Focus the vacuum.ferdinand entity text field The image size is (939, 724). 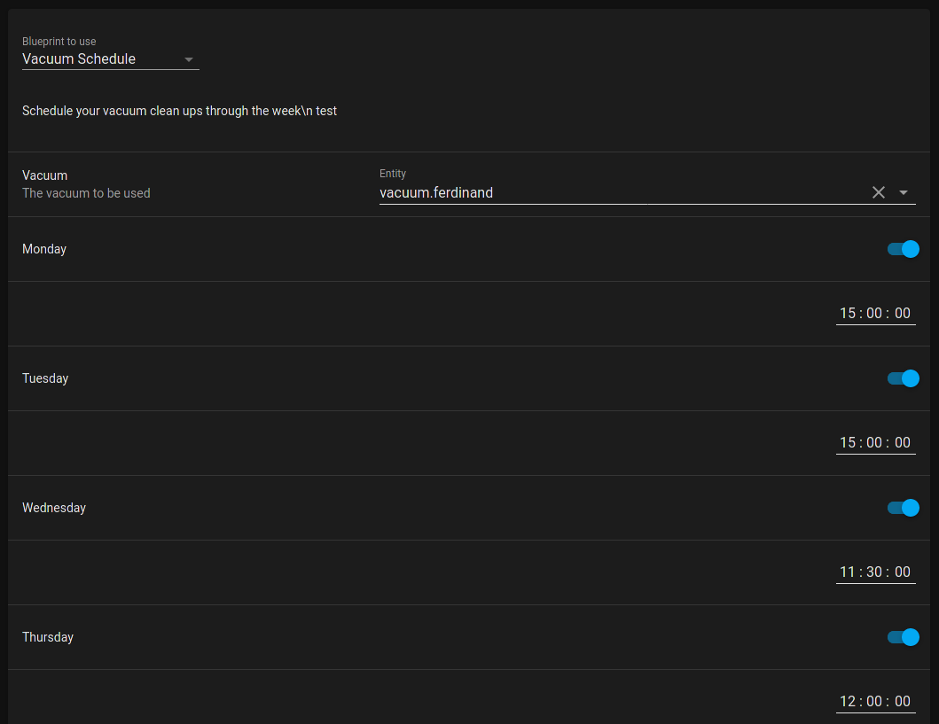click(621, 192)
